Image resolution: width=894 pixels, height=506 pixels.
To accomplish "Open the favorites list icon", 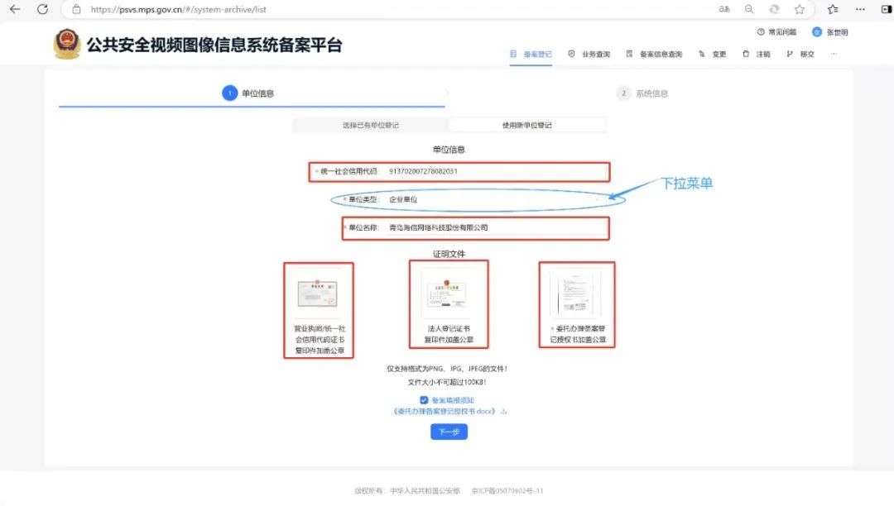I will coord(833,9).
